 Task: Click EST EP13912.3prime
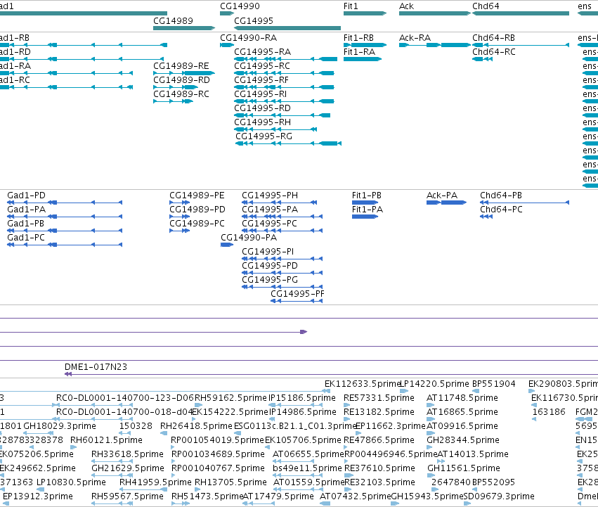pyautogui.click(x=38, y=496)
